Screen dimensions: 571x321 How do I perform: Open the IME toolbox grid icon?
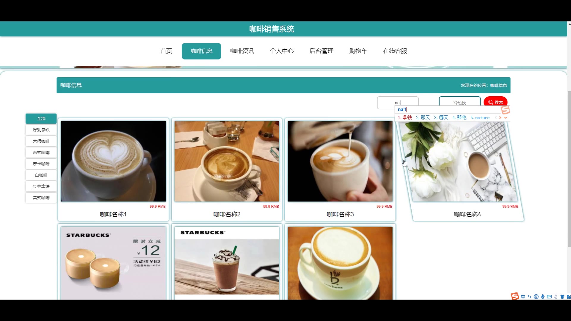click(568, 297)
